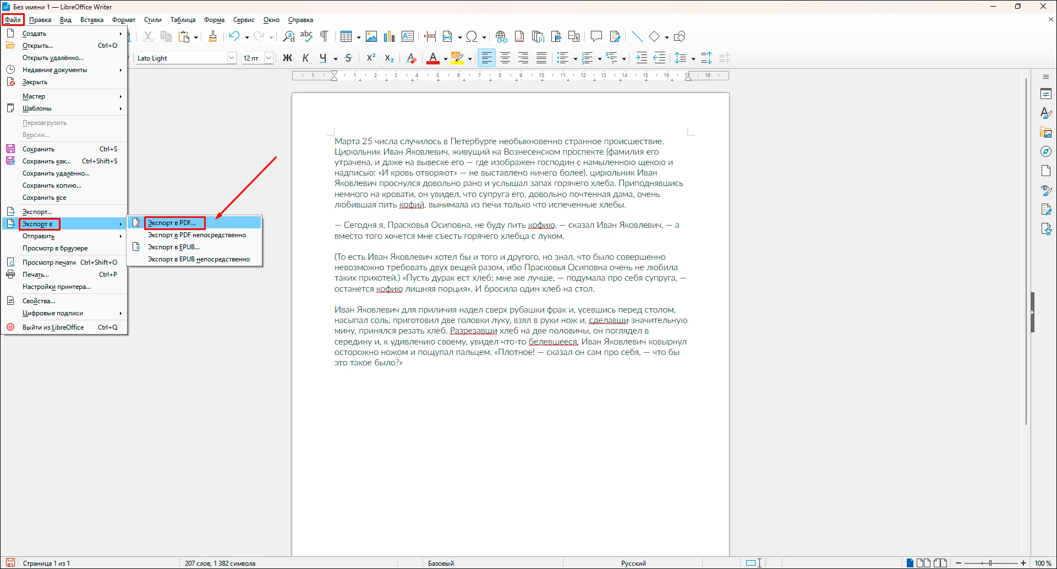Viewport: 1057px width, 569px height.
Task: Click the Insert Chart icon
Action: tap(390, 36)
